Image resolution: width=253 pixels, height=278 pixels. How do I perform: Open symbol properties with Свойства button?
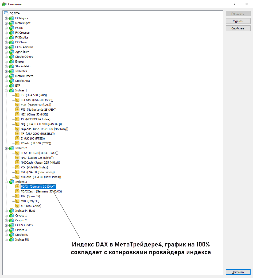click(x=238, y=28)
